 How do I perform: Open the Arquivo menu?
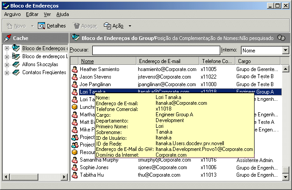[12, 14]
